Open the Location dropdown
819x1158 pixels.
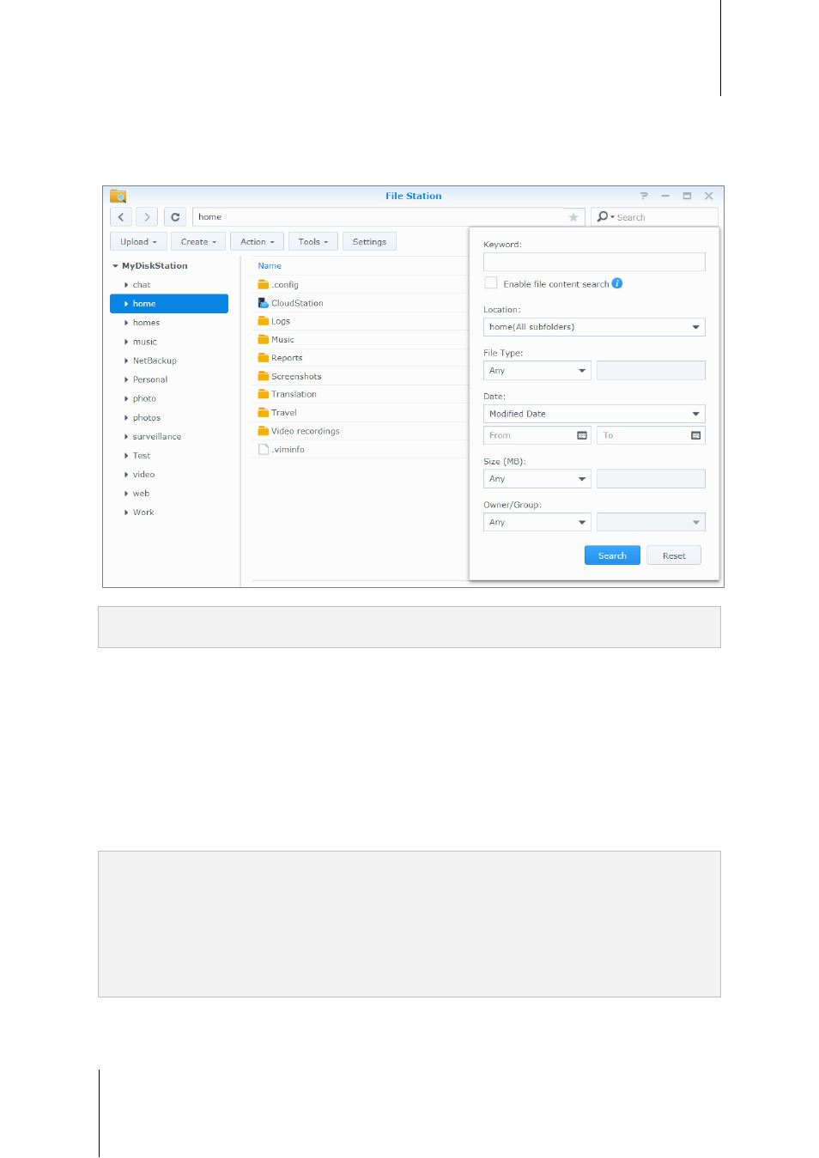coord(594,327)
